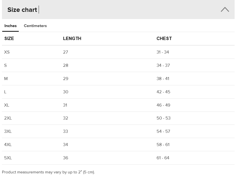The height and width of the screenshot is (180, 236).
Task: Collapse the Size chart with chevron icon
Action: [225, 10]
